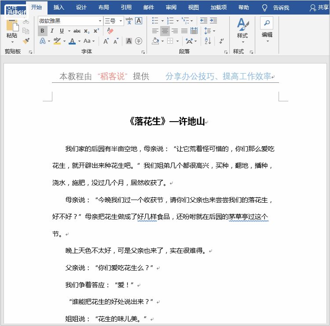Click the Sort A-Z icon
The width and height of the screenshot is (330, 326).
(x=208, y=41)
